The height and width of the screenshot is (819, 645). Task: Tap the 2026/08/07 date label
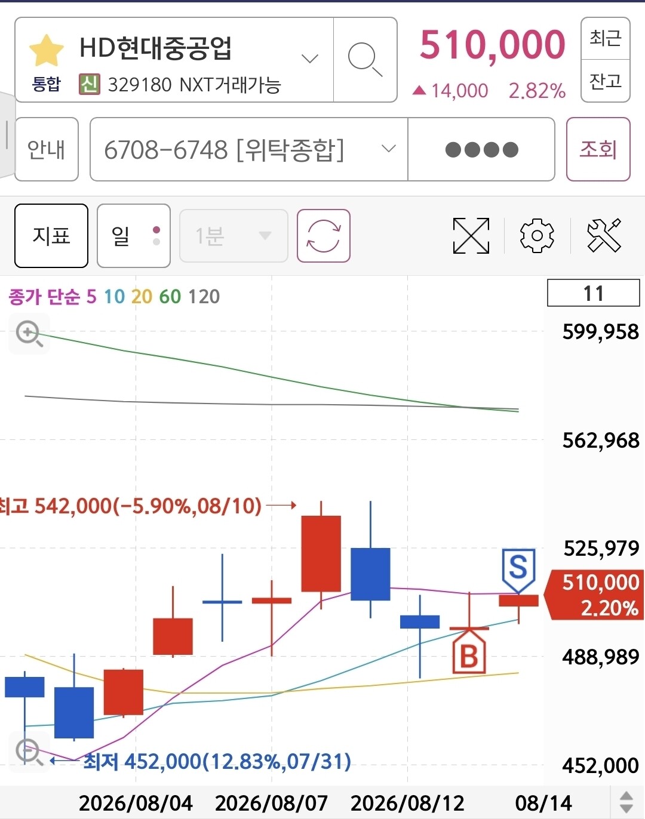coord(271,803)
